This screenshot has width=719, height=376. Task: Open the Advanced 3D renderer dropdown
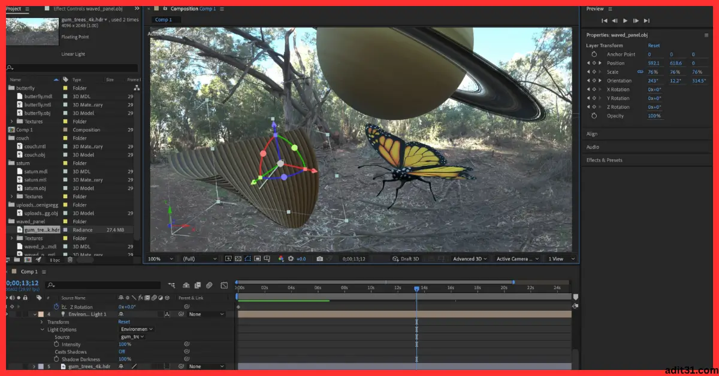[470, 259]
